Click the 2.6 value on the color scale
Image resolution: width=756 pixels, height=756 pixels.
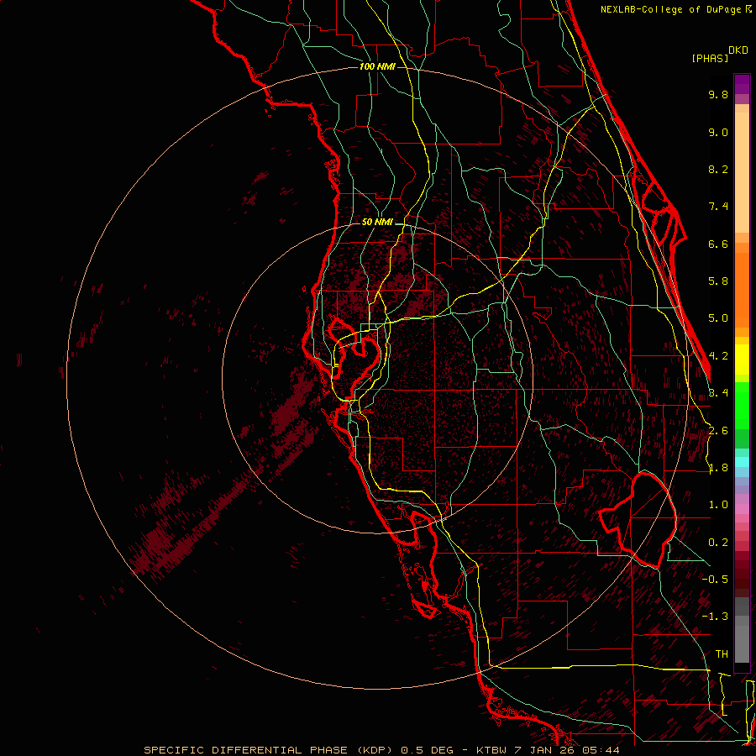718,431
